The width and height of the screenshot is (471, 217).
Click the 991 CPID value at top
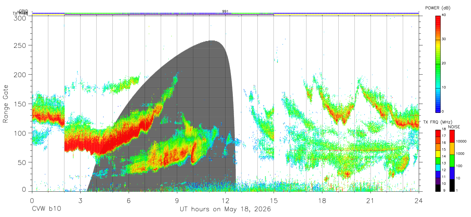[226, 11]
